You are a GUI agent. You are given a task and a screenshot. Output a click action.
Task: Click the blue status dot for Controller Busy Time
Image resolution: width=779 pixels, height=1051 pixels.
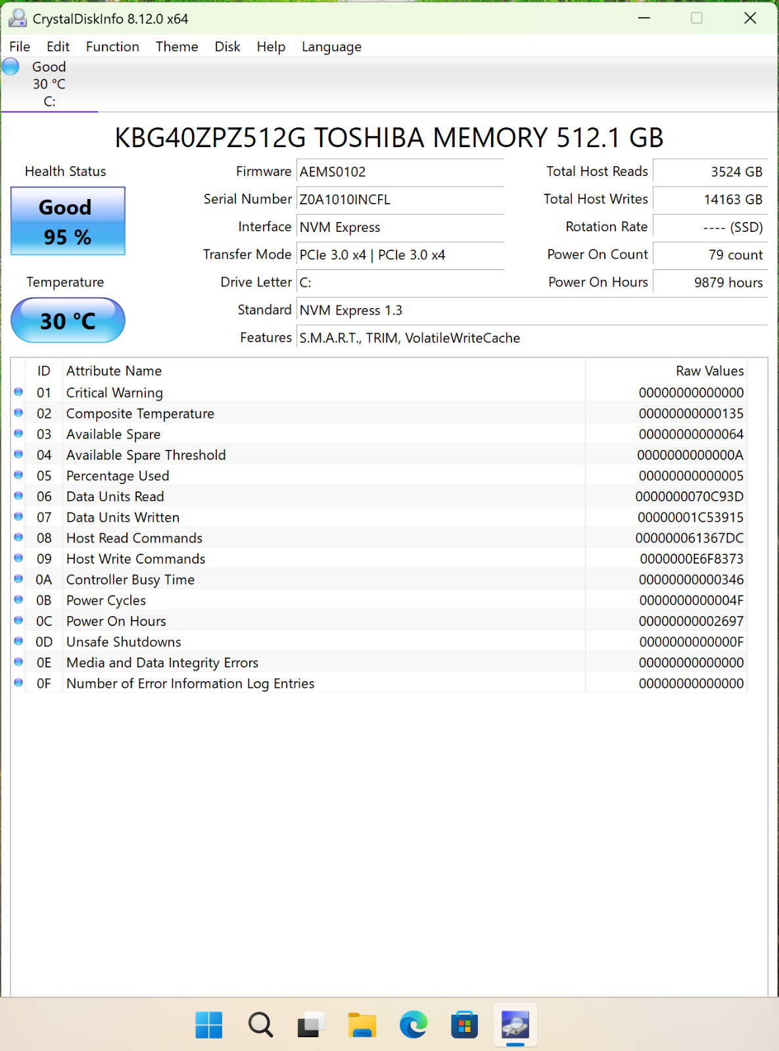[x=18, y=579]
